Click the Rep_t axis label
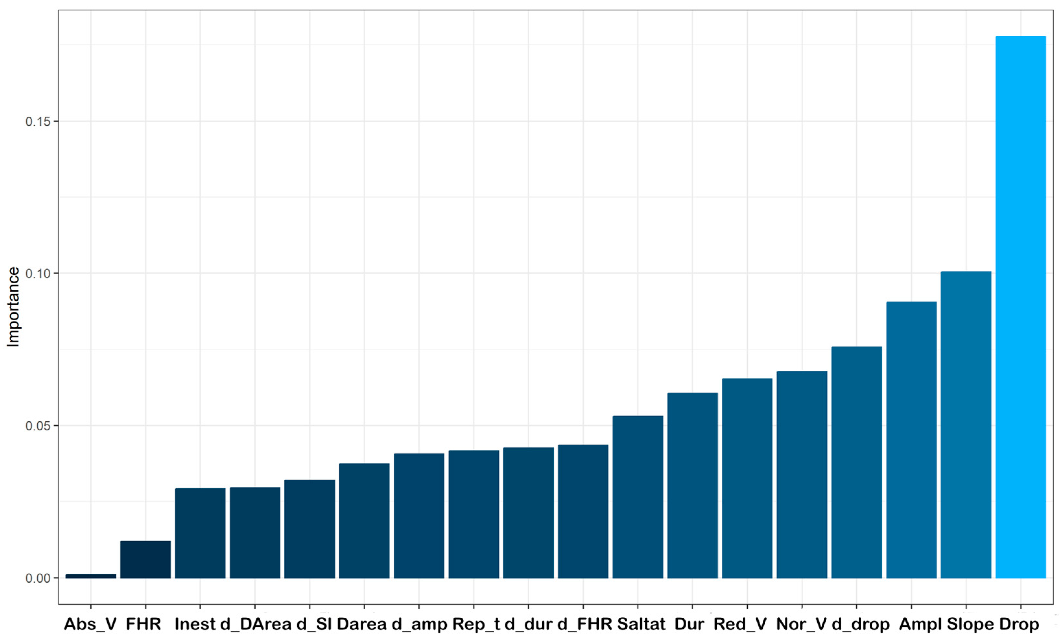This screenshot has width=1060, height=642. [x=476, y=624]
